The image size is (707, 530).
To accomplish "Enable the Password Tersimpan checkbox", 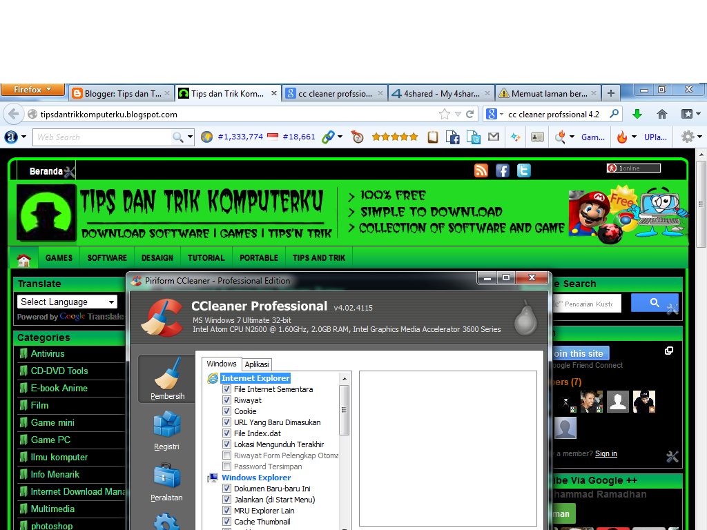I will (226, 467).
